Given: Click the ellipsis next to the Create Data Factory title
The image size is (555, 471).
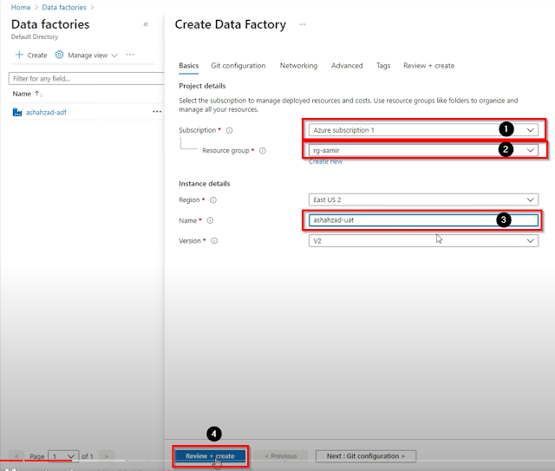Looking at the screenshot, I should [x=303, y=24].
